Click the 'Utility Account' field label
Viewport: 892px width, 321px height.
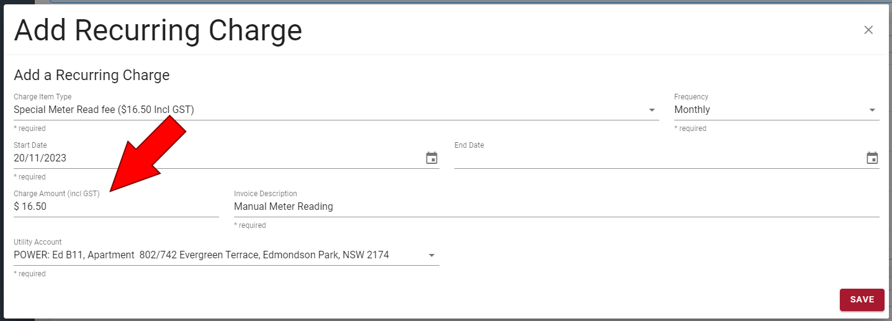tap(37, 242)
